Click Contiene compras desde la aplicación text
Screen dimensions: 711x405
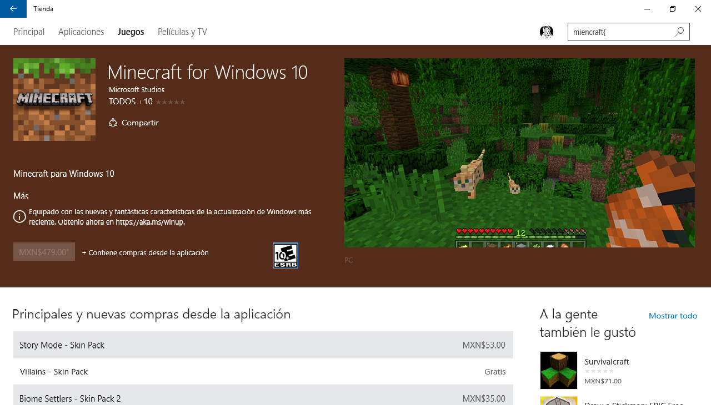pyautogui.click(x=146, y=252)
